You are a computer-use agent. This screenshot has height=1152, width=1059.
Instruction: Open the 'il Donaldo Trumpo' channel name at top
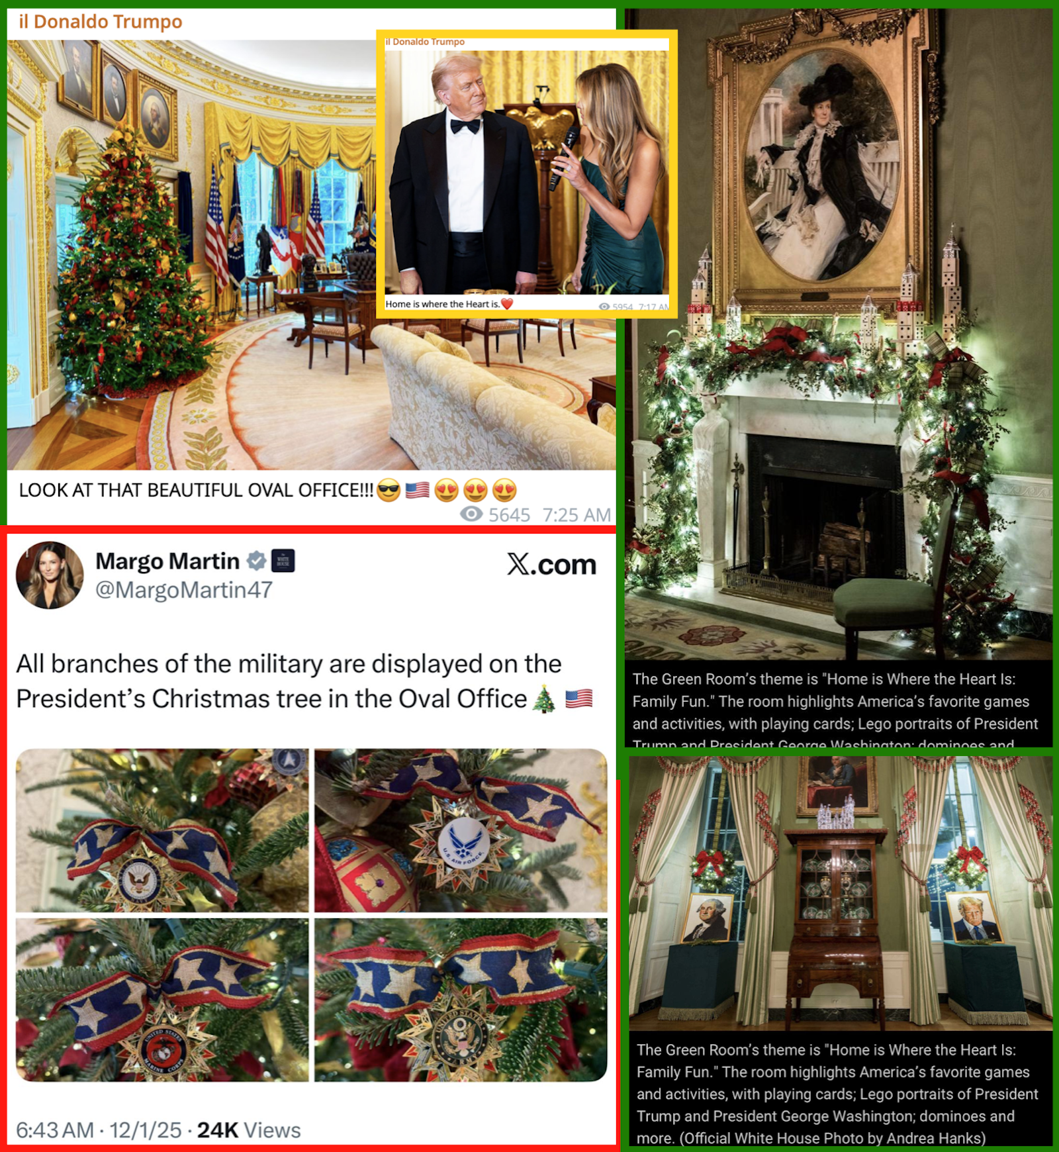click(101, 22)
